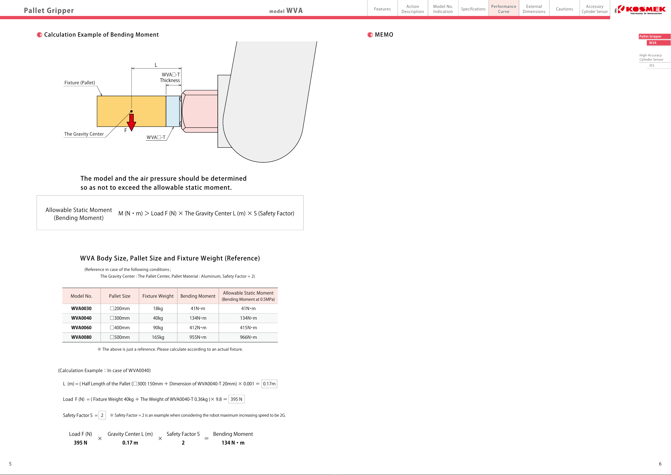671x475 pixels.
Task: Click the Pallet Gripper side label
Action: point(654,36)
